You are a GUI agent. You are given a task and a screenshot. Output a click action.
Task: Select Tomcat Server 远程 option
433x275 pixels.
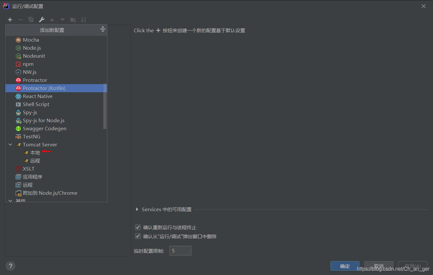[56, 161]
